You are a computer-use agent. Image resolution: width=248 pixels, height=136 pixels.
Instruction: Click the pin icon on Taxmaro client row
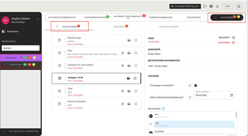(21, 58)
